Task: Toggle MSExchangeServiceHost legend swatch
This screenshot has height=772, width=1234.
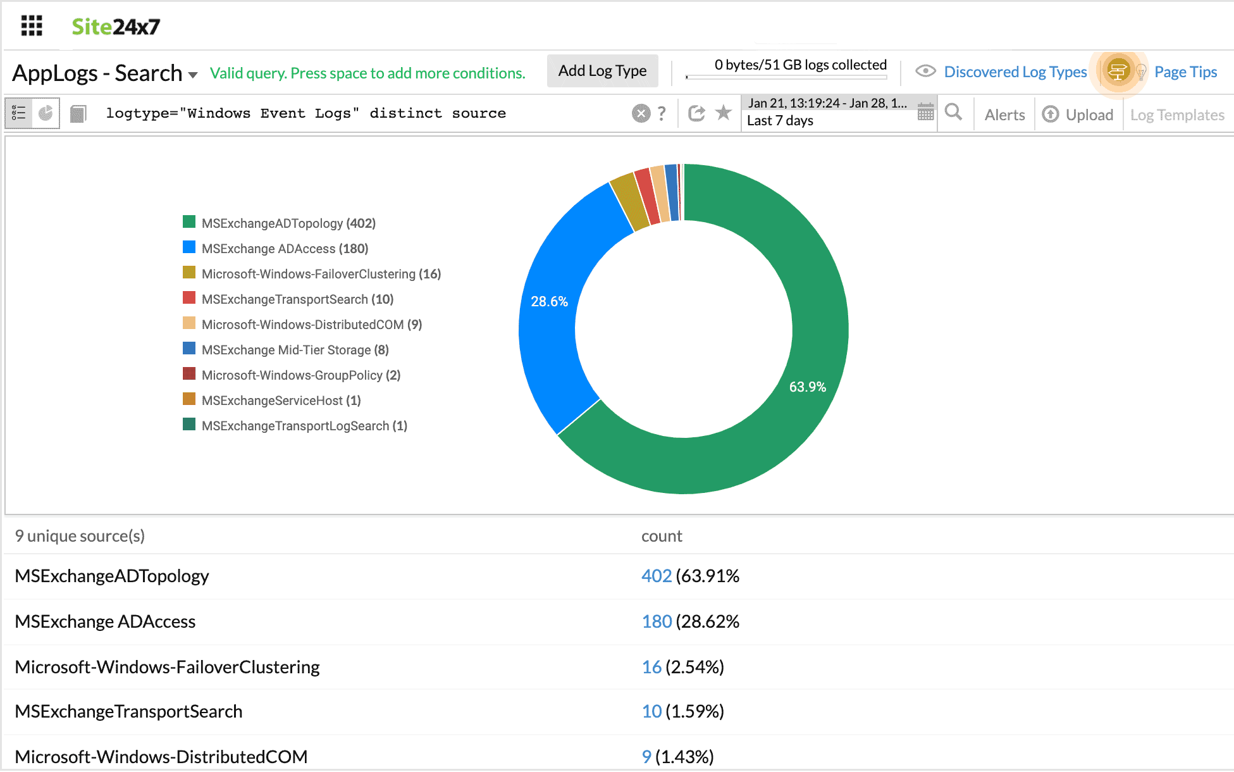Action: [x=189, y=399]
